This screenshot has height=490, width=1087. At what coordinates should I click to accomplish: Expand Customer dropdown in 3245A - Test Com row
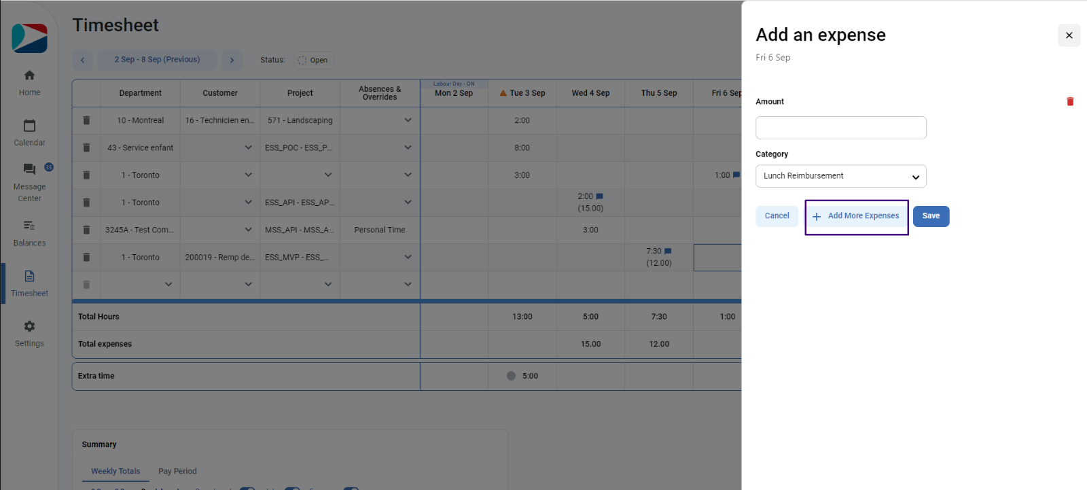point(248,230)
